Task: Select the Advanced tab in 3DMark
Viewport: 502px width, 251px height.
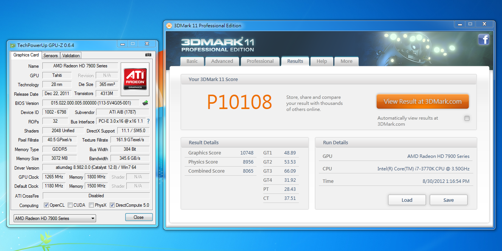Action: coord(222,61)
